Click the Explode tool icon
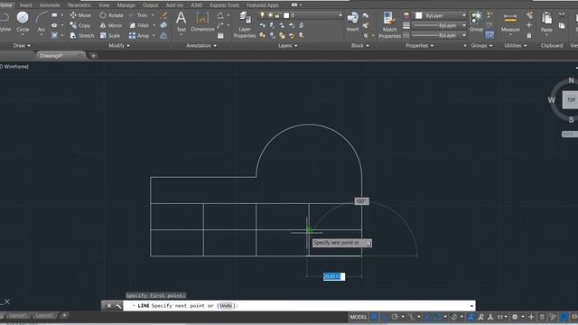Viewport: 578px width, 325px height. pyautogui.click(x=163, y=25)
